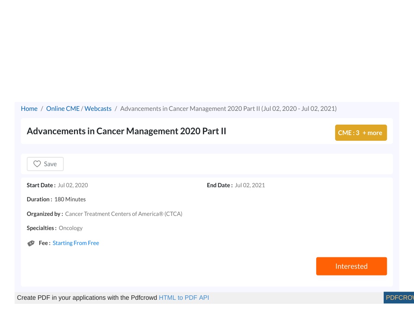Click the Duration label
The height and width of the screenshot is (320, 414).
[39, 199]
